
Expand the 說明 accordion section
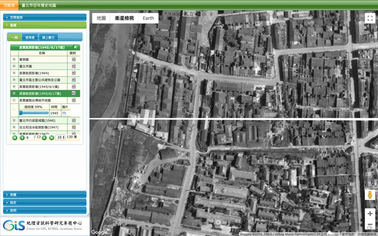tap(44, 210)
